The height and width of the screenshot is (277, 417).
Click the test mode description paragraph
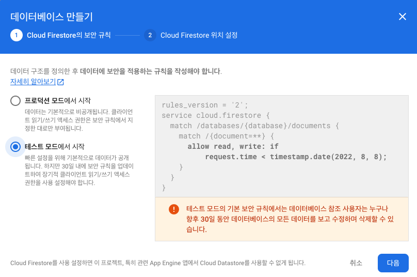pyautogui.click(x=79, y=170)
